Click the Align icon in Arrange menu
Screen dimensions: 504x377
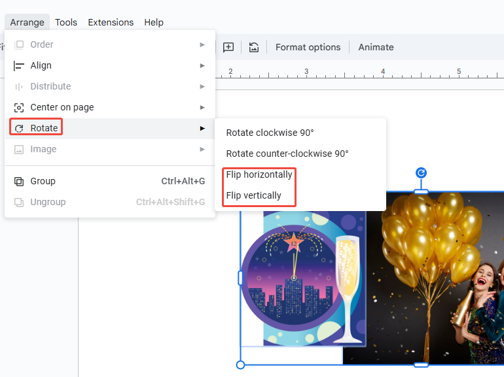point(19,65)
